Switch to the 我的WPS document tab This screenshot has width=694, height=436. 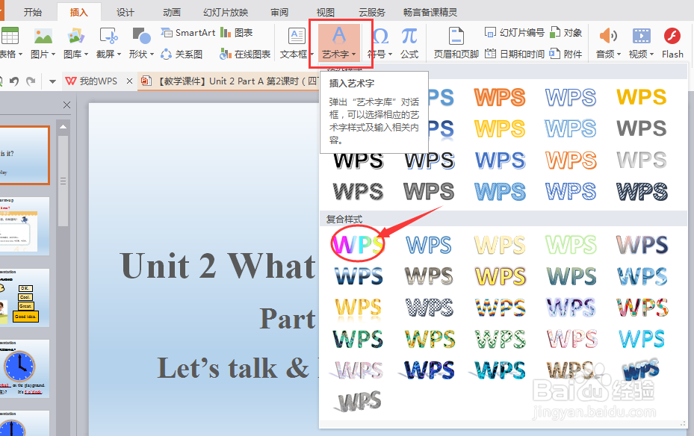tap(92, 81)
